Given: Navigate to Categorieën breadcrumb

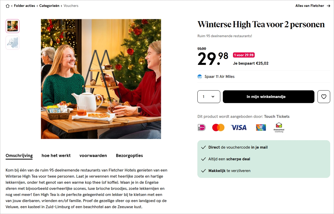Looking at the screenshot, I should [x=49, y=6].
